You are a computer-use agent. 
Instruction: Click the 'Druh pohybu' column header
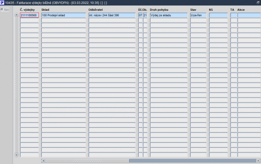pos(159,10)
